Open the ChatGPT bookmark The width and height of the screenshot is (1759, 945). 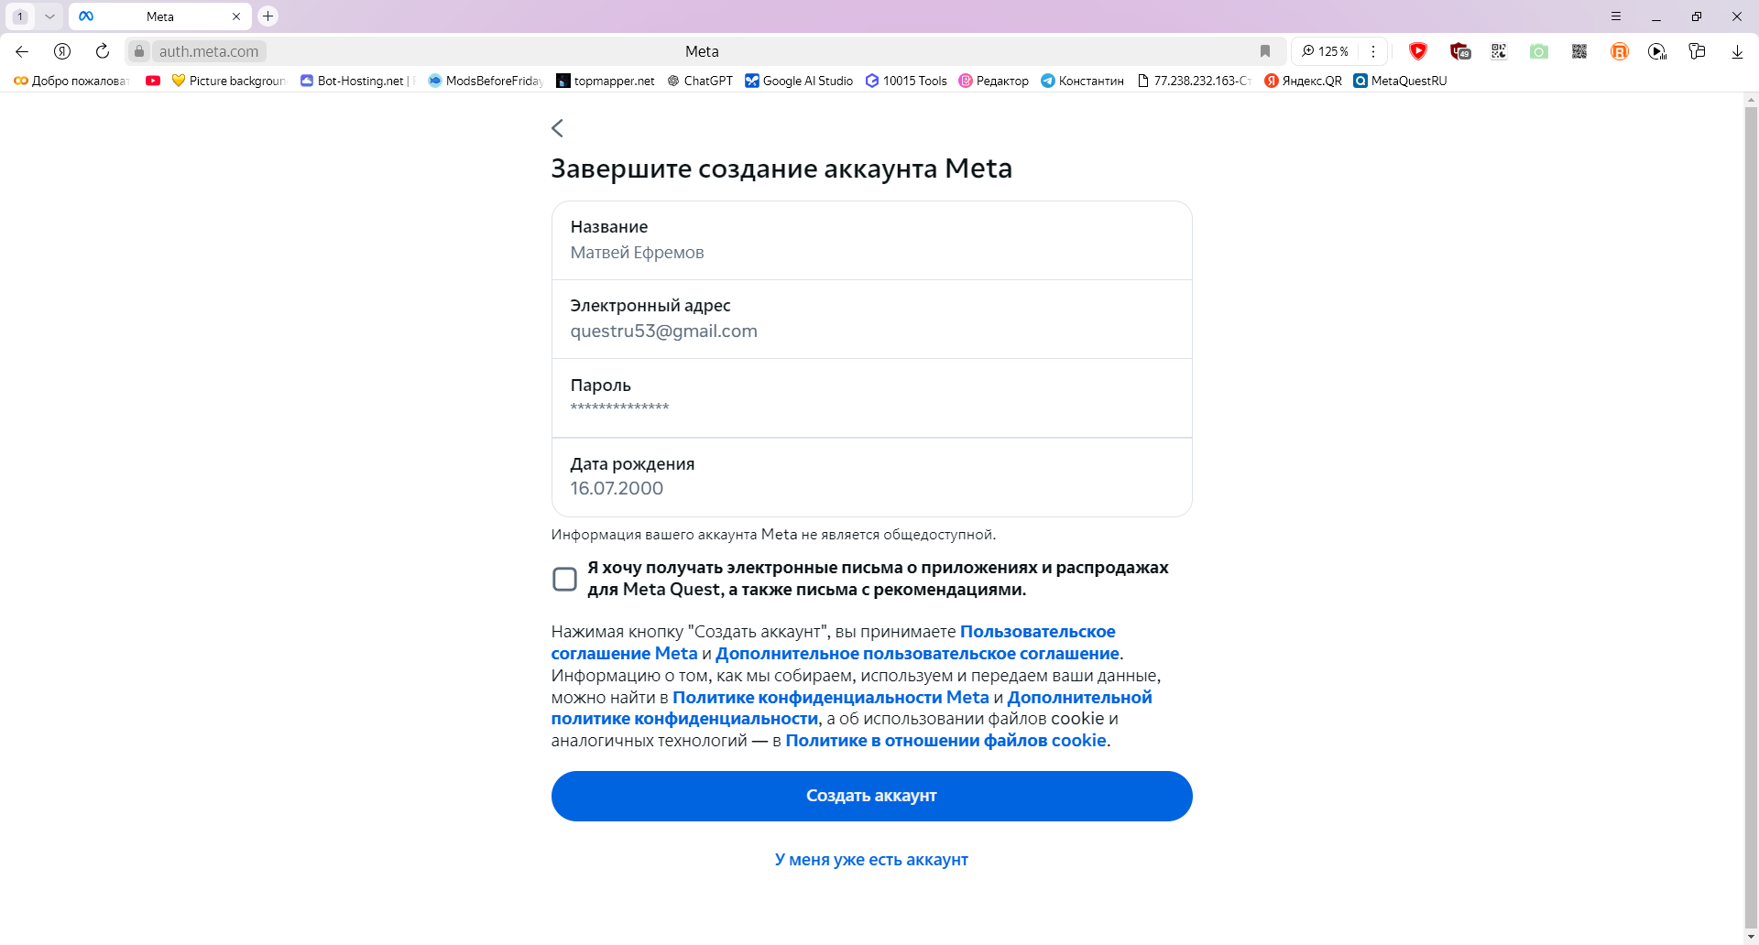[700, 81]
